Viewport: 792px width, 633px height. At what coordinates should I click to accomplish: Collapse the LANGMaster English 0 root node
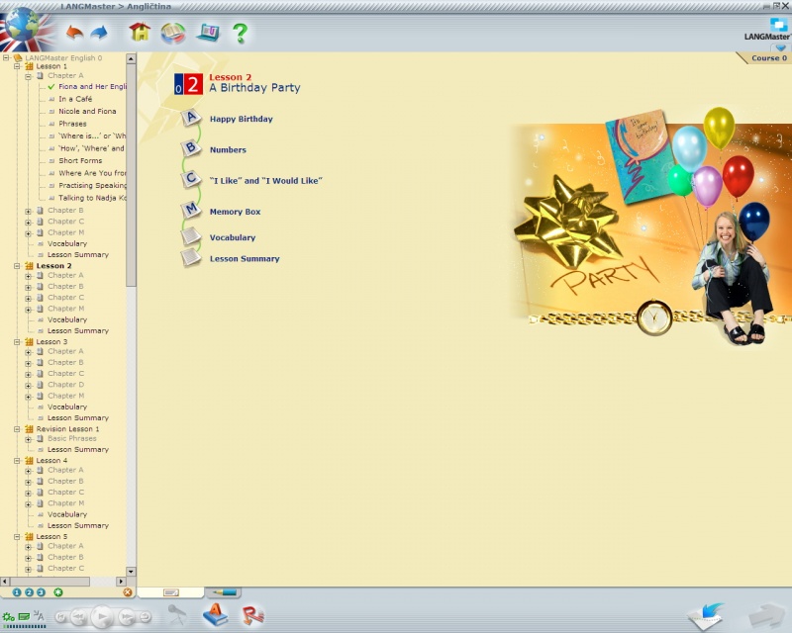(6, 58)
